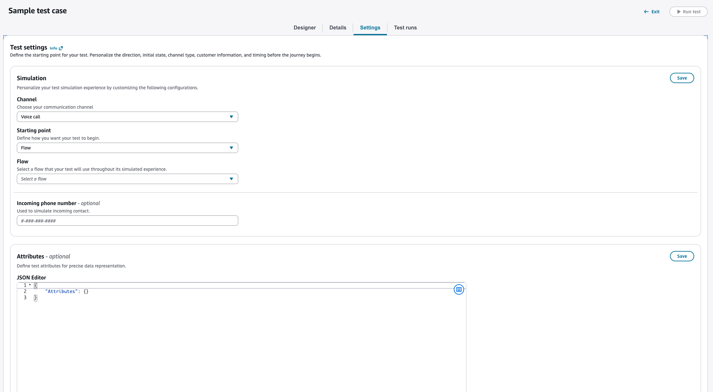Image resolution: width=713 pixels, height=392 pixels.
Task: Select the Settings tab
Action: click(370, 27)
